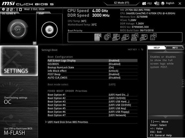Open Boot Option #2 UEFI CD/DVD value
Screen dimensions: 185x138
(x=117, y=98)
